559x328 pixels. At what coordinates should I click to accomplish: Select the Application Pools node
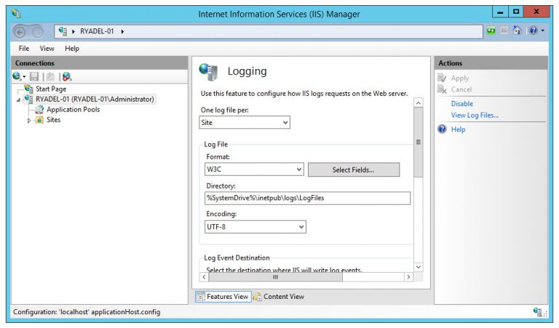(x=73, y=110)
